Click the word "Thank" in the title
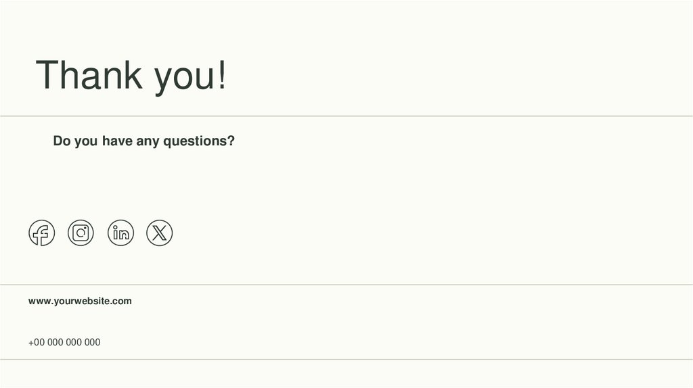Image resolution: width=693 pixels, height=388 pixels. tap(88, 75)
